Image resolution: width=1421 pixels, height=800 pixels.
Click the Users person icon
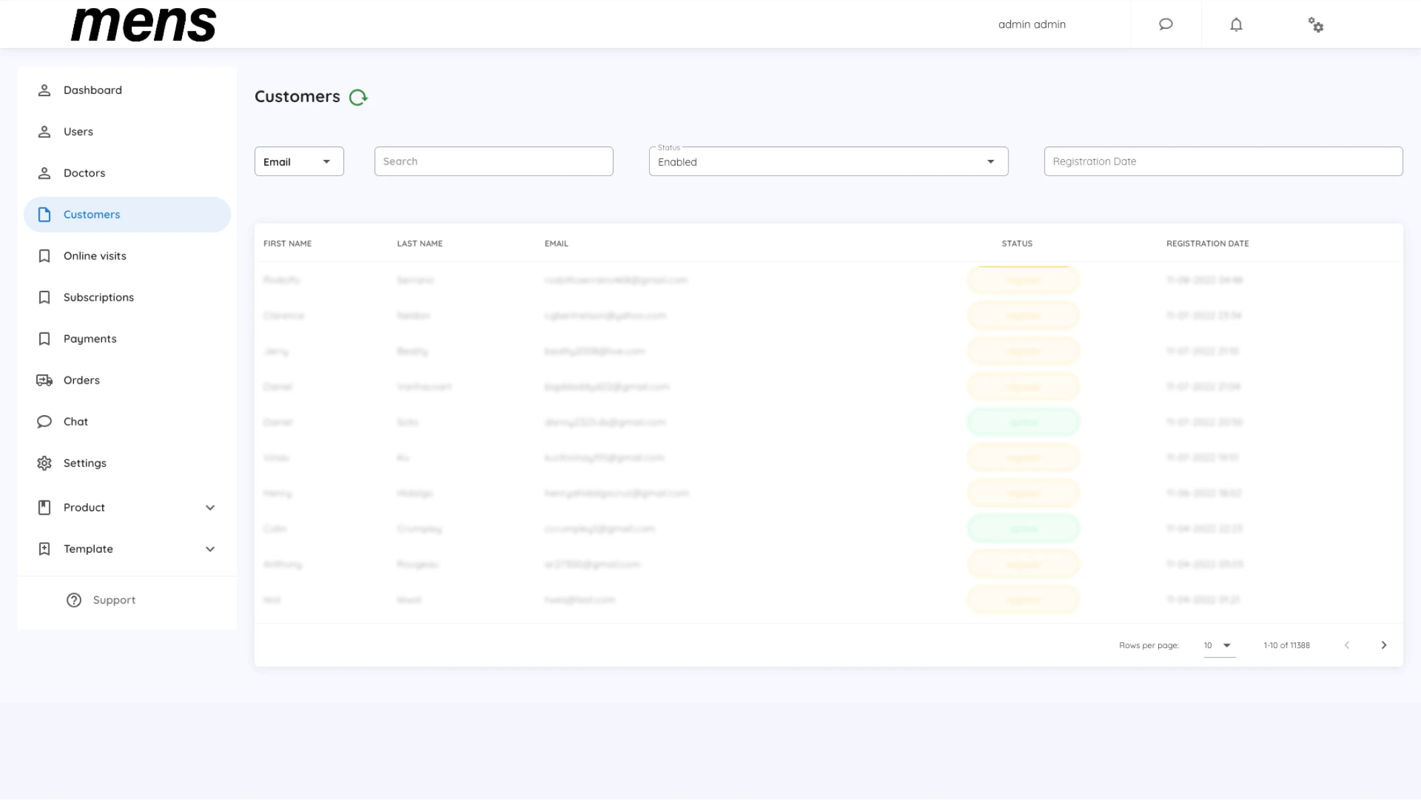(x=44, y=132)
